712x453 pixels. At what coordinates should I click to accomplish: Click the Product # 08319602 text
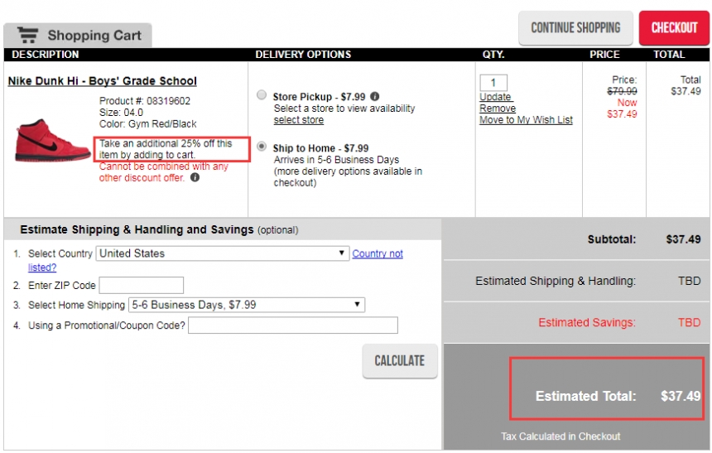click(145, 101)
